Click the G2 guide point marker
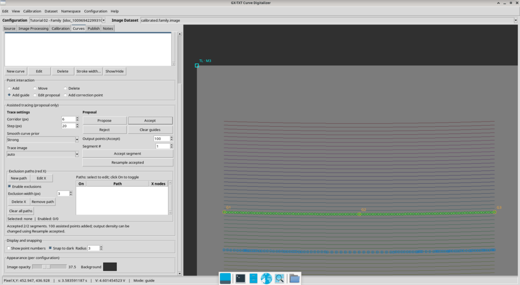This screenshot has width=520, height=285. [x=359, y=214]
